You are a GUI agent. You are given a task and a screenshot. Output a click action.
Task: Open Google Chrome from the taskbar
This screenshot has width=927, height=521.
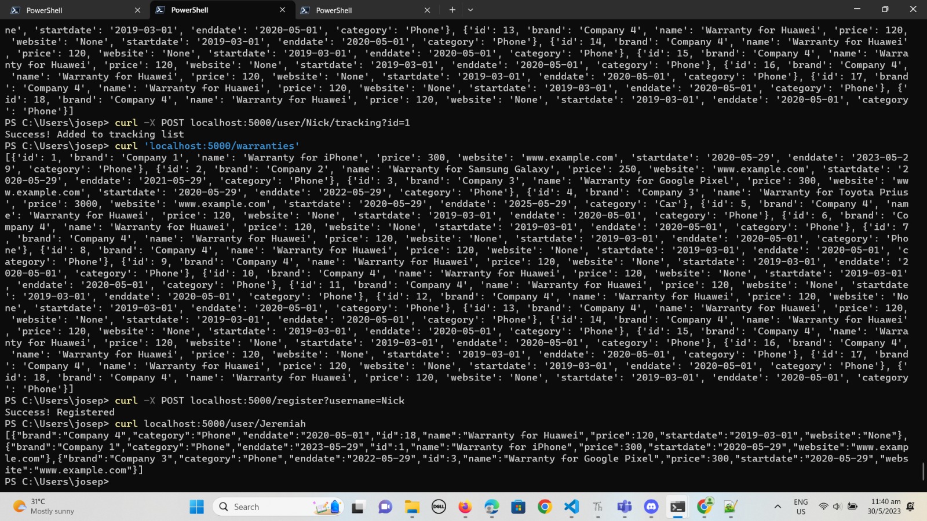[545, 507]
